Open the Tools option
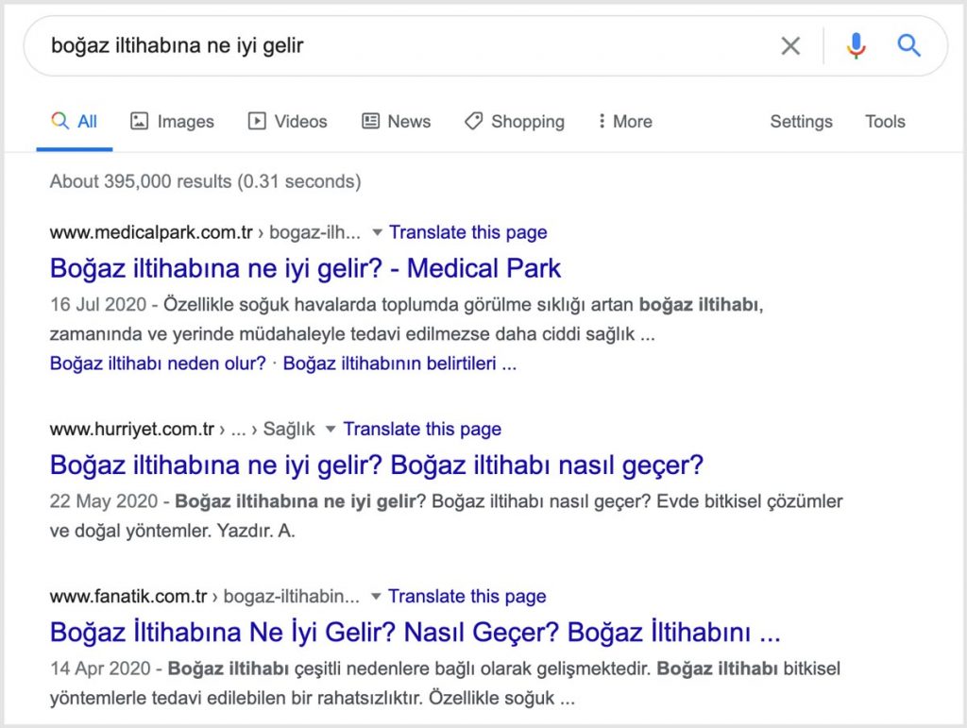The height and width of the screenshot is (728, 967). (885, 122)
